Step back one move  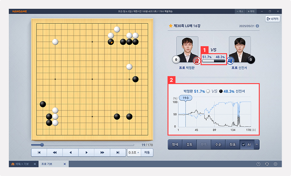point(71,153)
